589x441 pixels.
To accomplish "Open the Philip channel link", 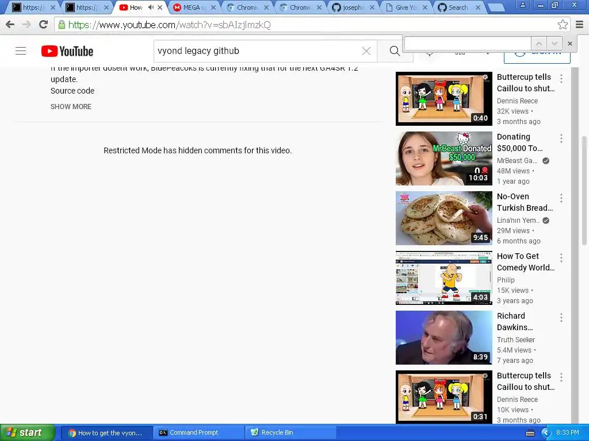I will pyautogui.click(x=506, y=280).
